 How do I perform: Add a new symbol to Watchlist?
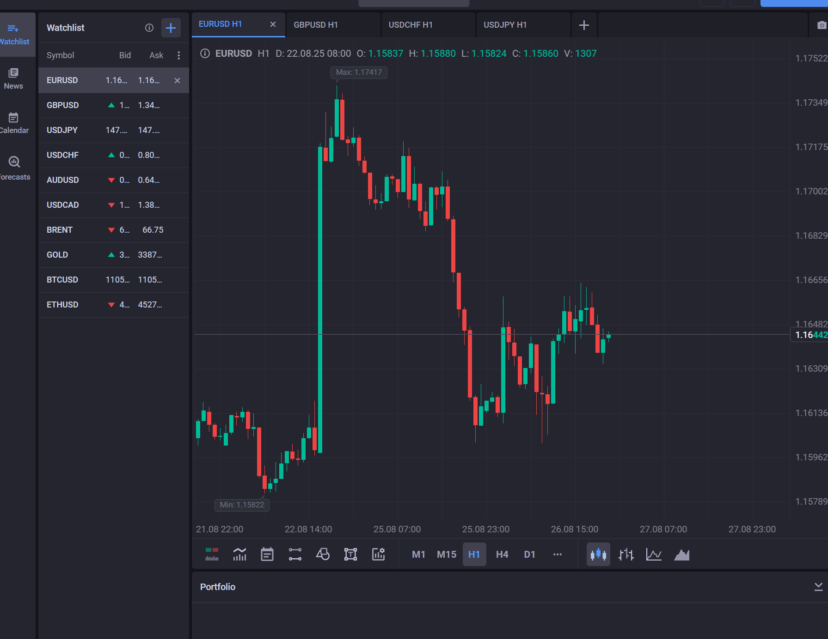171,28
